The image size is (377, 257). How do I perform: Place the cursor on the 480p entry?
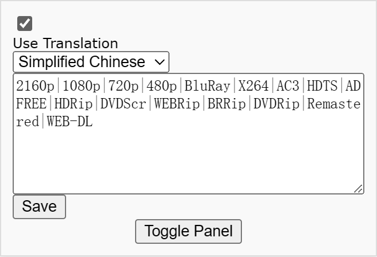click(x=161, y=86)
